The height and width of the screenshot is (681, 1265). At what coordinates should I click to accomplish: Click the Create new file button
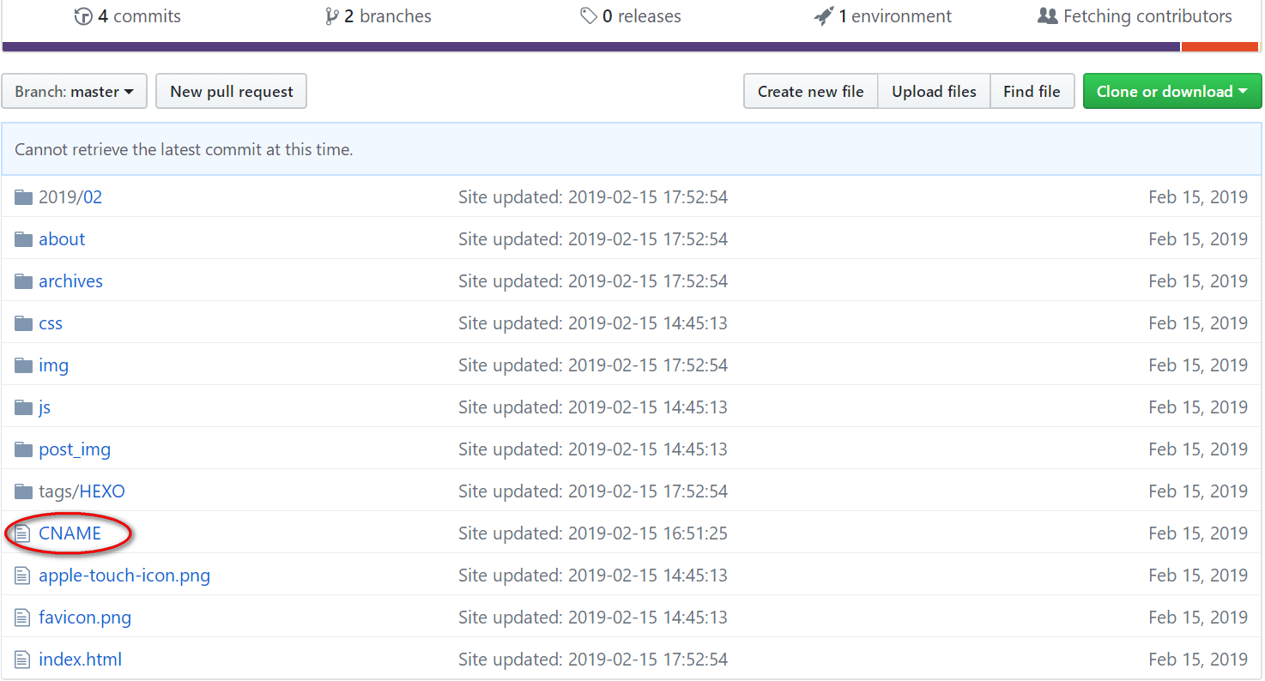pos(810,91)
